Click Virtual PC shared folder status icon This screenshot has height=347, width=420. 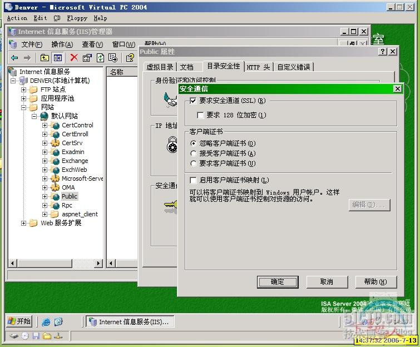coord(47,336)
